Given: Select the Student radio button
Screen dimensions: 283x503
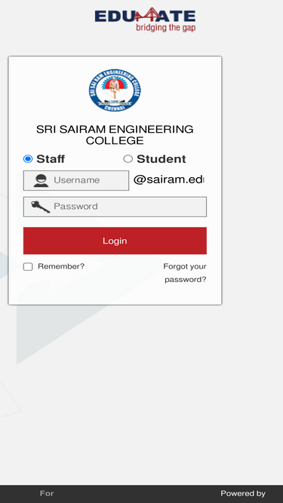Looking at the screenshot, I should click(128, 159).
